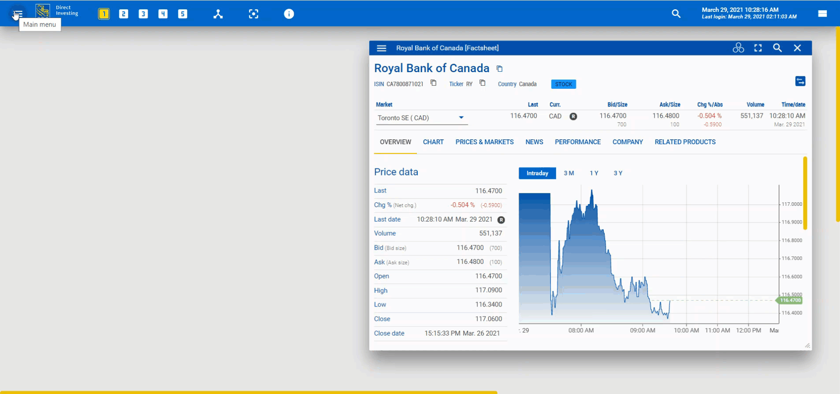Image resolution: width=840 pixels, height=394 pixels.
Task: Switch to workspace 3
Action: point(143,14)
